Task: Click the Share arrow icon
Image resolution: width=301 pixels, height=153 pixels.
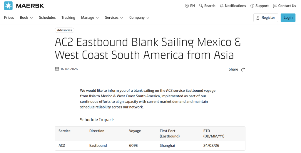Action: pyautogui.click(x=243, y=69)
